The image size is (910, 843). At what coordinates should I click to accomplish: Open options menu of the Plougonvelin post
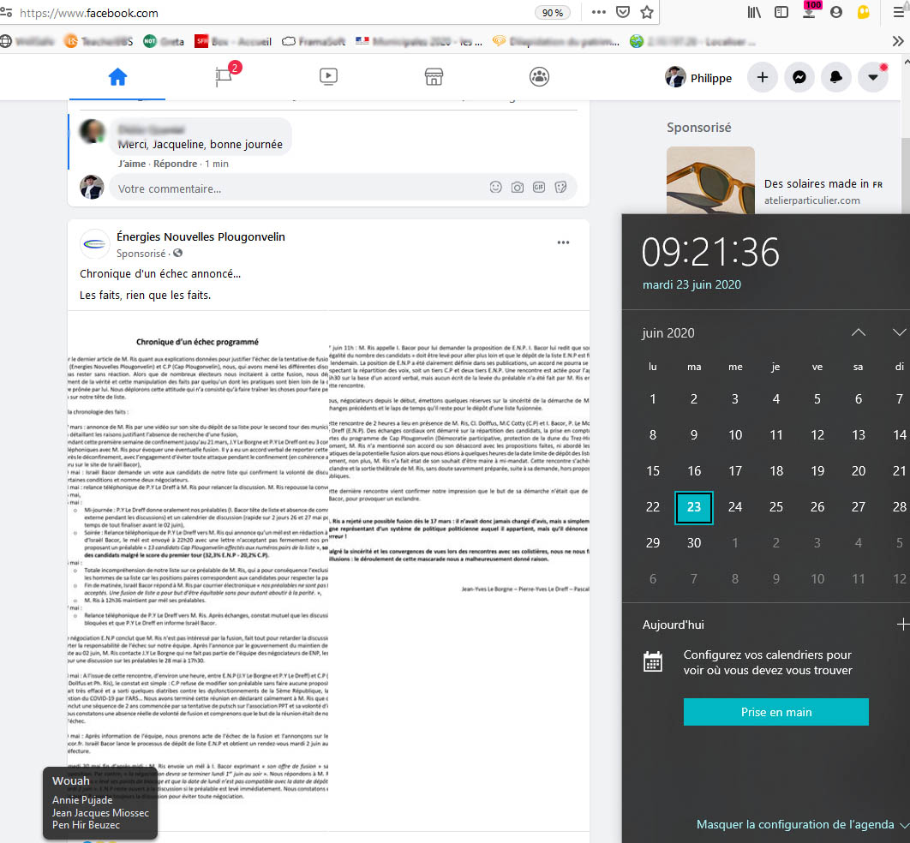563,242
